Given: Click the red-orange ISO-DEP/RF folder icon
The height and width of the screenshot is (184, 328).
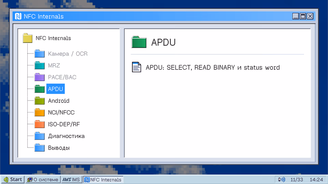Looking at the screenshot, I should (x=40, y=124).
